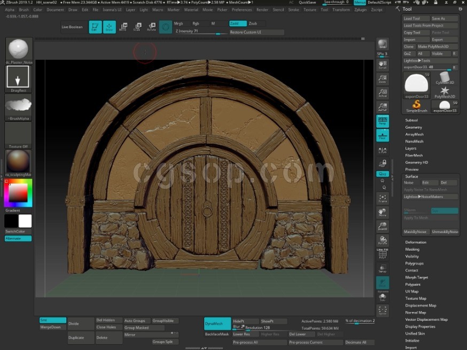Image resolution: width=467 pixels, height=350 pixels.
Task: Expand the Deformation section
Action: [416, 242]
